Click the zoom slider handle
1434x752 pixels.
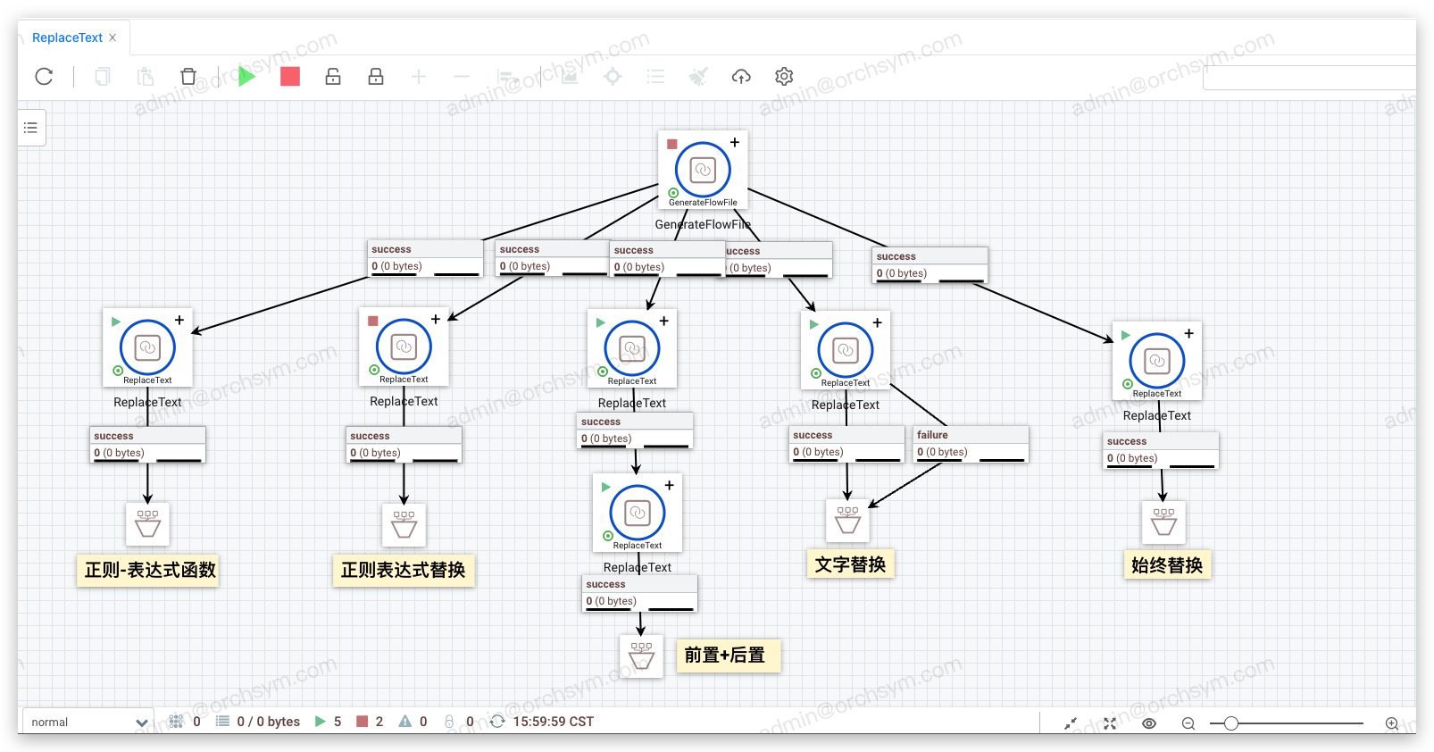click(x=1230, y=723)
